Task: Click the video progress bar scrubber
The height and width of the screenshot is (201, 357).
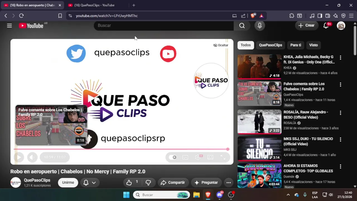Action: coord(228,149)
